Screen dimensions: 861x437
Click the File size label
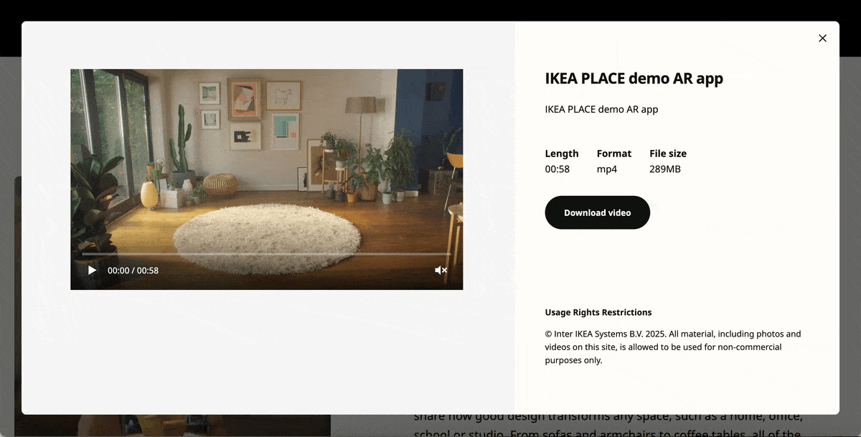[x=667, y=154]
